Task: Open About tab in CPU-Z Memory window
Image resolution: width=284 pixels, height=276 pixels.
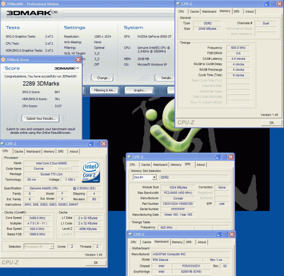Action: tap(249, 12)
